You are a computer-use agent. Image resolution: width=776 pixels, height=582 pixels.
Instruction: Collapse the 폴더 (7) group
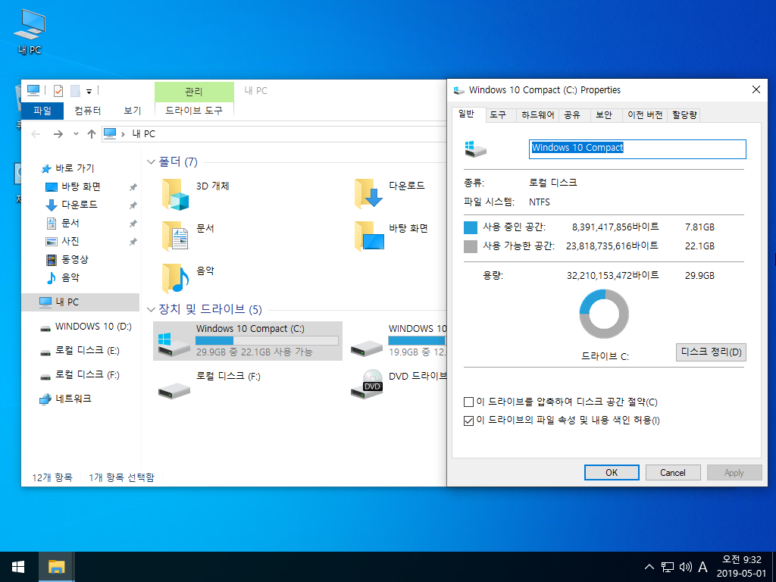pos(151,162)
